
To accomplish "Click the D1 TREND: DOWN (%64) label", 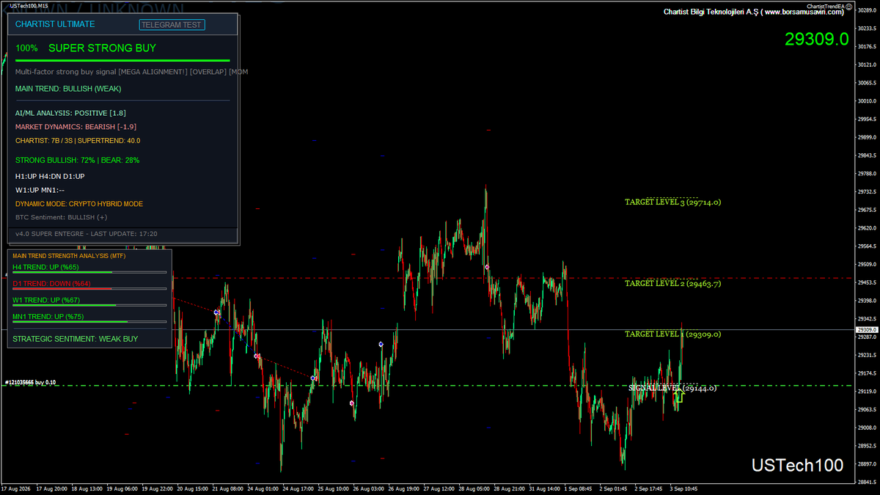I will pos(52,284).
